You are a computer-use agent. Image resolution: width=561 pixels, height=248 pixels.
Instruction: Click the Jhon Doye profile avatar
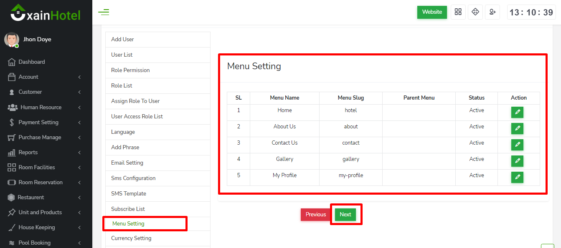(x=12, y=40)
